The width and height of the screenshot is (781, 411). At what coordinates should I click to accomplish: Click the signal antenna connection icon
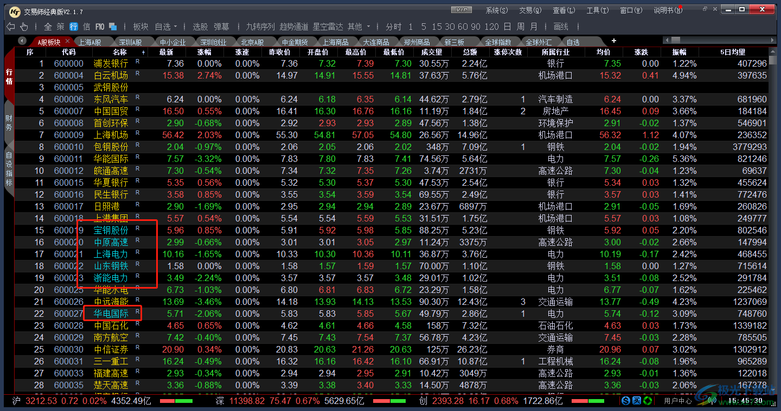[x=712, y=401]
